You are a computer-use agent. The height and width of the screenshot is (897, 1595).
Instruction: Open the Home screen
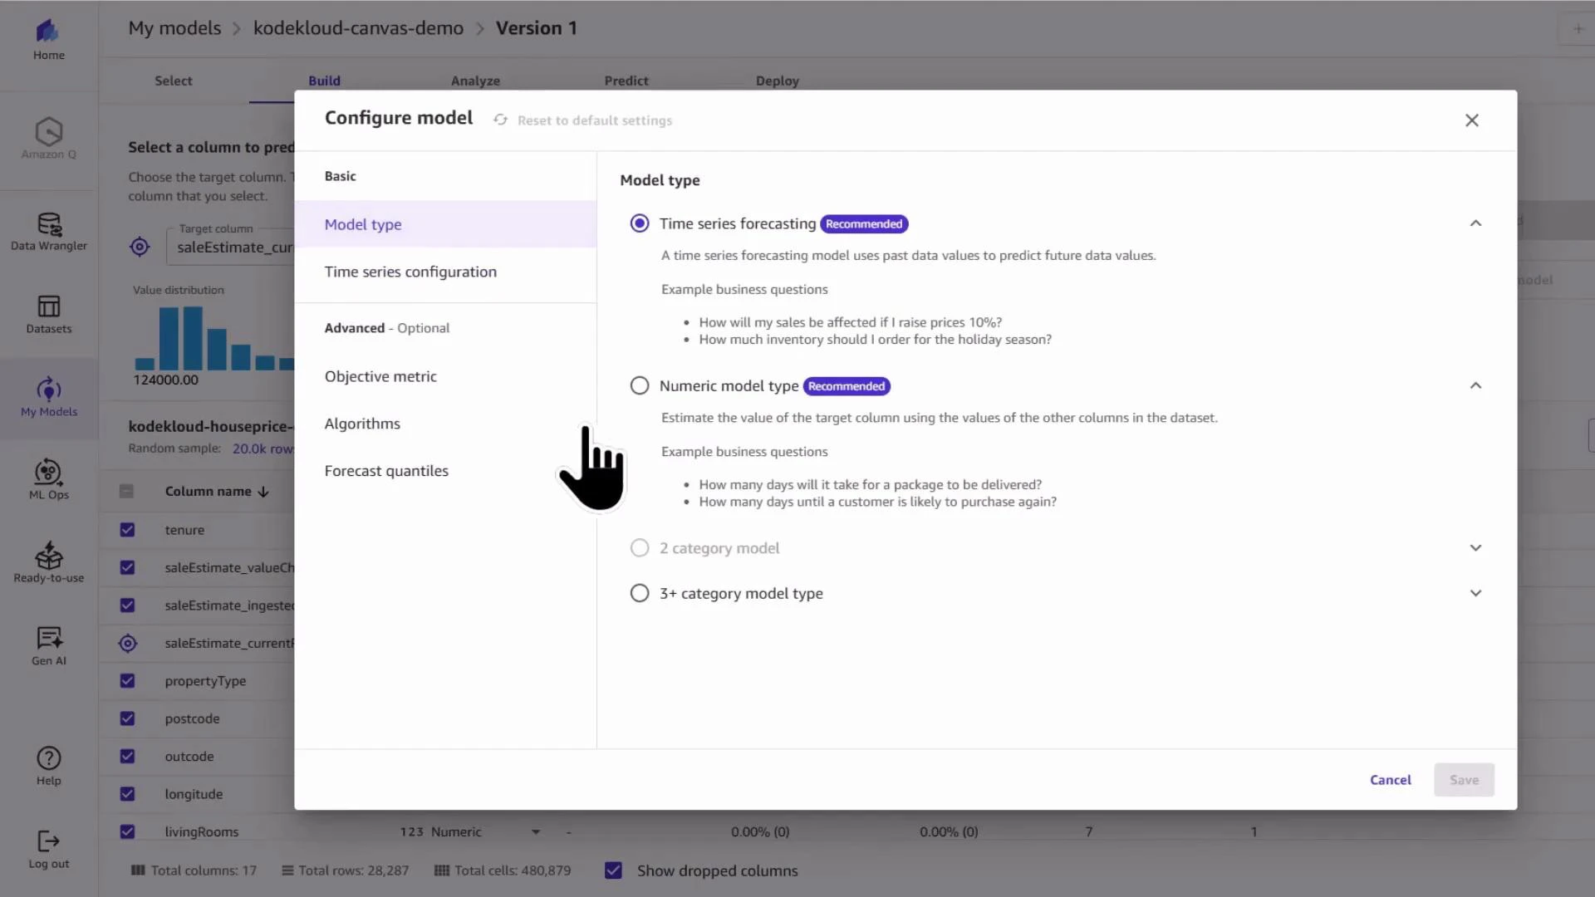pos(48,37)
